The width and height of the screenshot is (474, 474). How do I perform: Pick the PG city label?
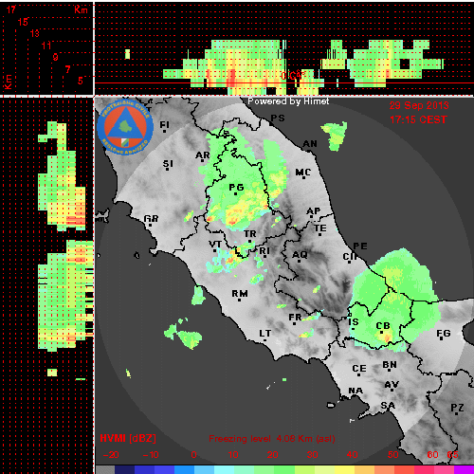(236, 188)
